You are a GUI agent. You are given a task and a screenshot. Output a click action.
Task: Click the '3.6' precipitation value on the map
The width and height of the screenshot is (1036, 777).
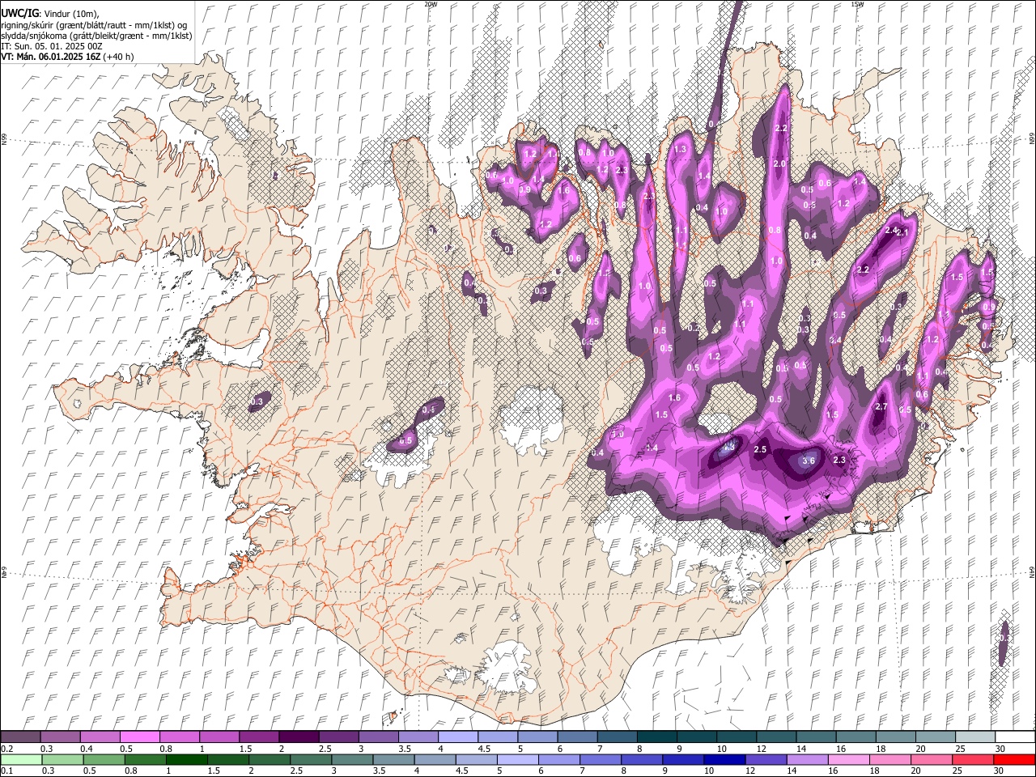click(x=808, y=461)
